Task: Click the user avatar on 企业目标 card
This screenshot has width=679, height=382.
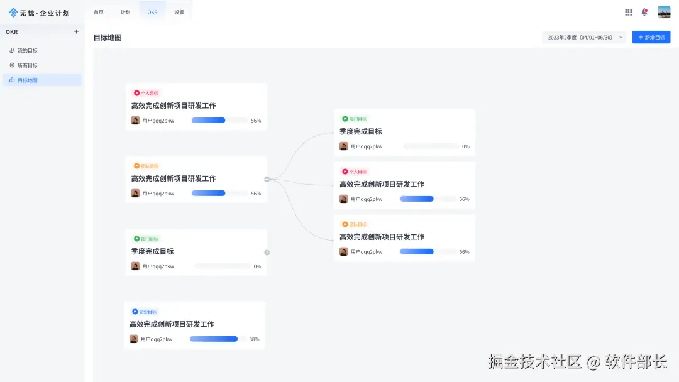Action: (x=134, y=339)
